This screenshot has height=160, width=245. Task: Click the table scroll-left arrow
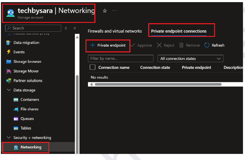[91, 84]
